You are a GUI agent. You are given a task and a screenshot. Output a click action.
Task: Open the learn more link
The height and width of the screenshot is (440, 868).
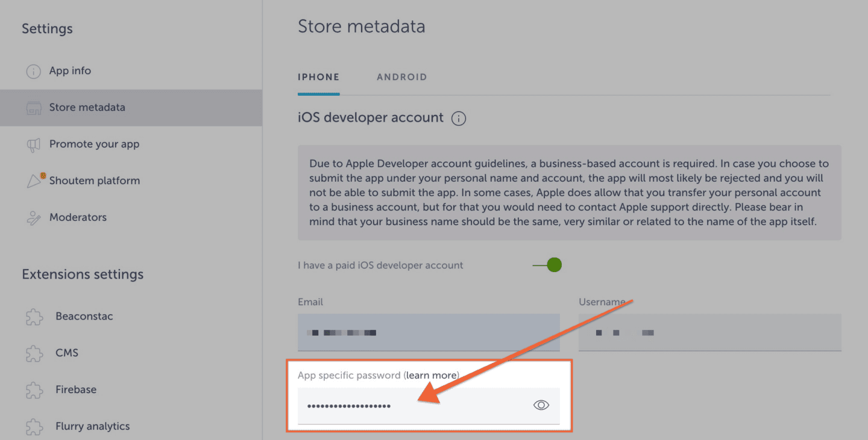click(x=432, y=375)
